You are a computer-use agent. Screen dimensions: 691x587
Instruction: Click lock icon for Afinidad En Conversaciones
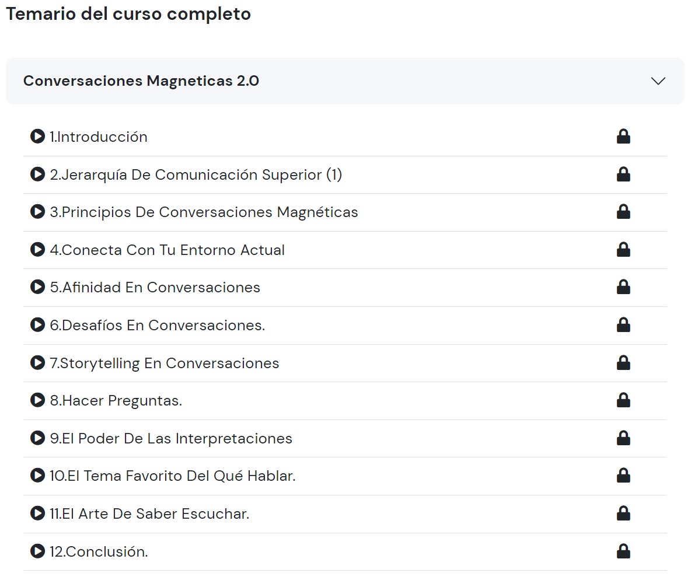coord(623,287)
